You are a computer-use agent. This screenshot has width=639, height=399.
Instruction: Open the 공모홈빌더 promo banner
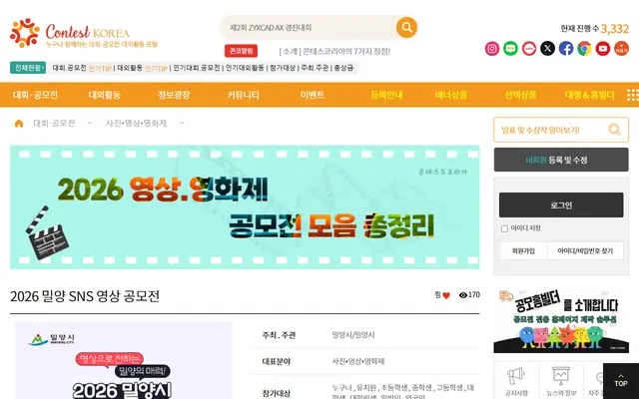click(561, 320)
